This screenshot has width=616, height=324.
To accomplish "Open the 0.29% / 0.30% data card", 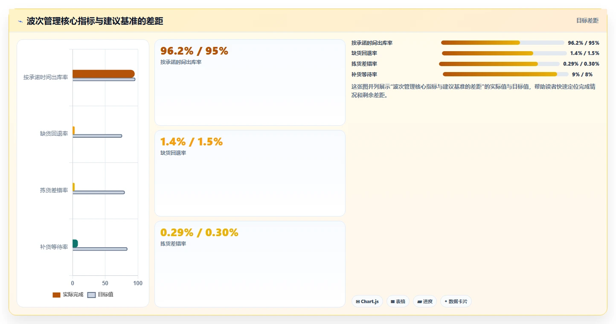I will [250, 264].
